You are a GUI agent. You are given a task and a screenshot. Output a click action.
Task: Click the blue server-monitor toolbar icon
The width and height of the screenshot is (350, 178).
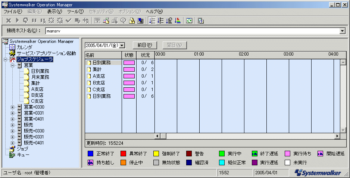click(140, 21)
